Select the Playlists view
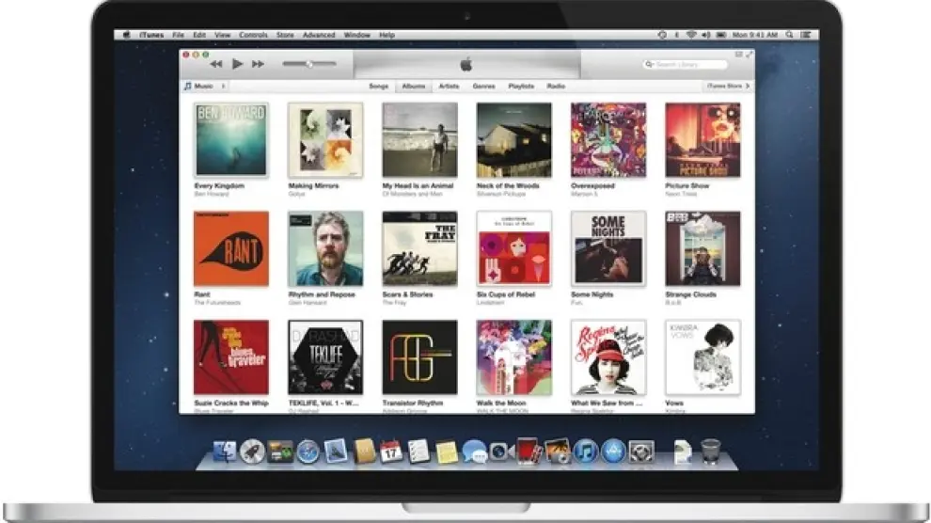The height and width of the screenshot is (523, 931). coord(521,86)
